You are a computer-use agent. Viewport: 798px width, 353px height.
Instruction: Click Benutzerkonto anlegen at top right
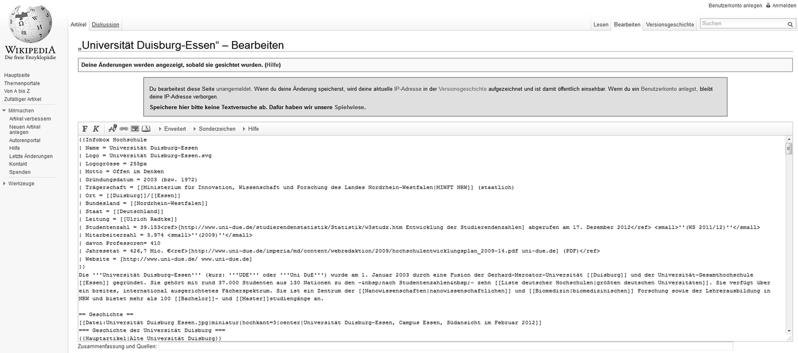[x=735, y=5]
